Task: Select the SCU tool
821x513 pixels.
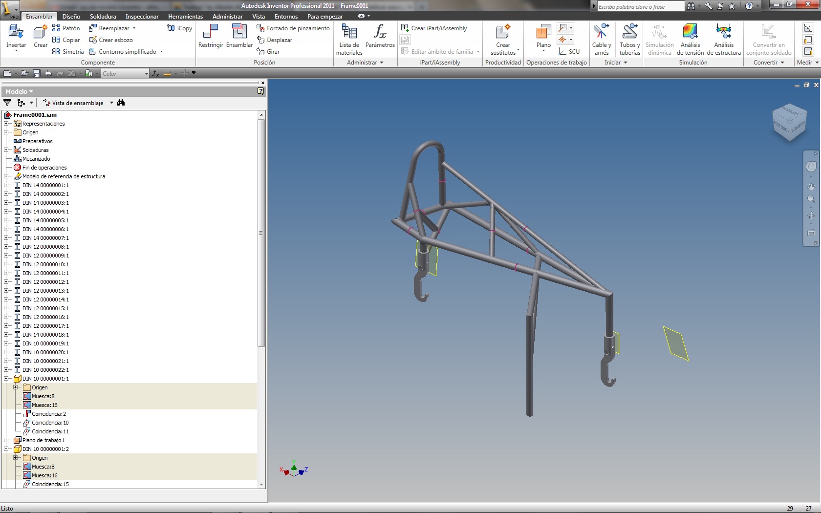Action: click(569, 51)
